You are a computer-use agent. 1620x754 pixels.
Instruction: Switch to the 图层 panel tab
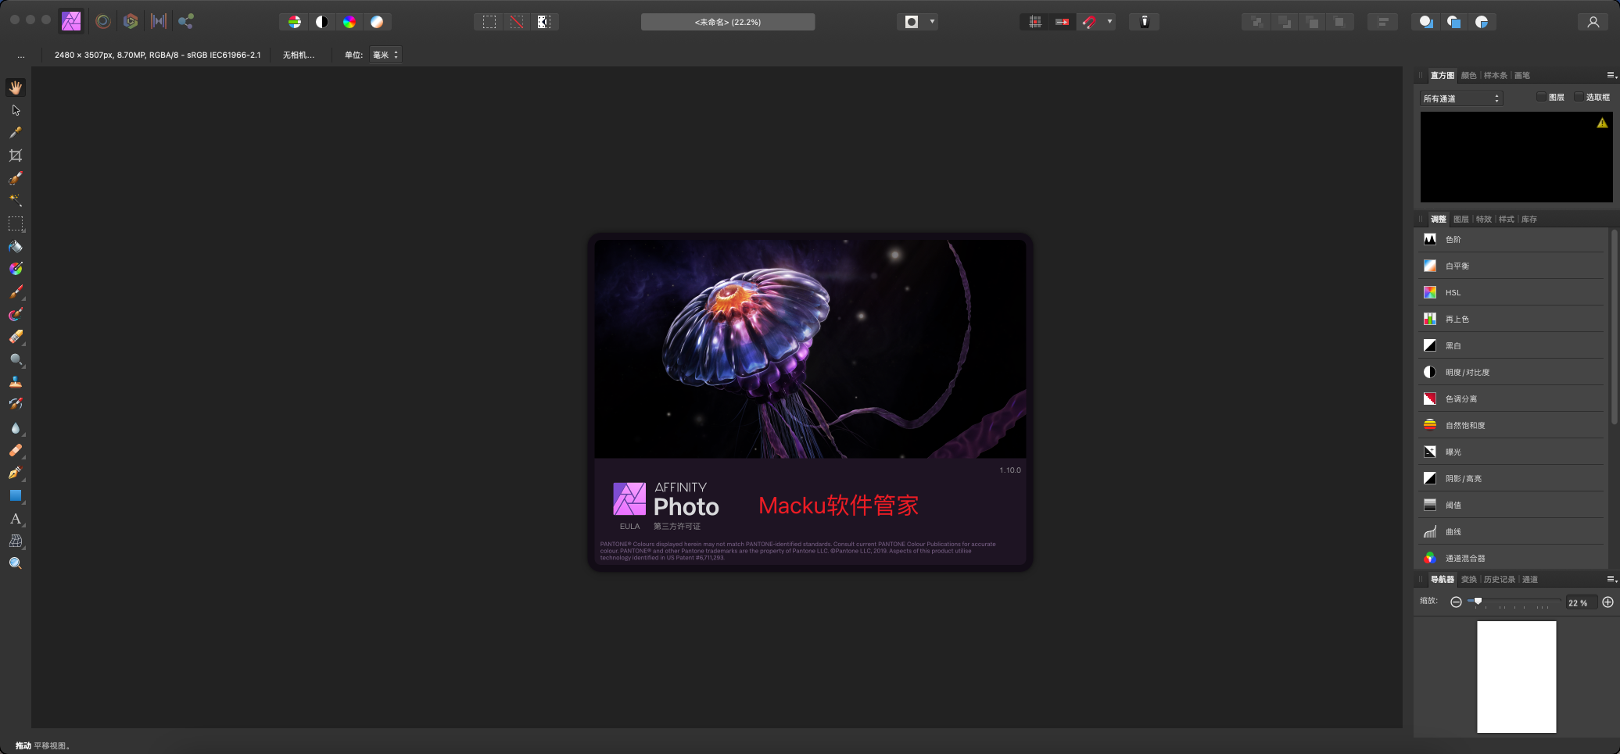pos(1461,220)
